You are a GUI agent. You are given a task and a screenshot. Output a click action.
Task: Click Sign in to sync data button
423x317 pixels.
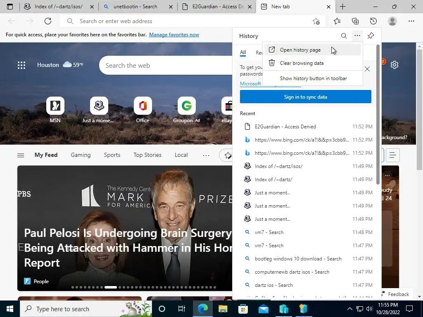coord(305,97)
